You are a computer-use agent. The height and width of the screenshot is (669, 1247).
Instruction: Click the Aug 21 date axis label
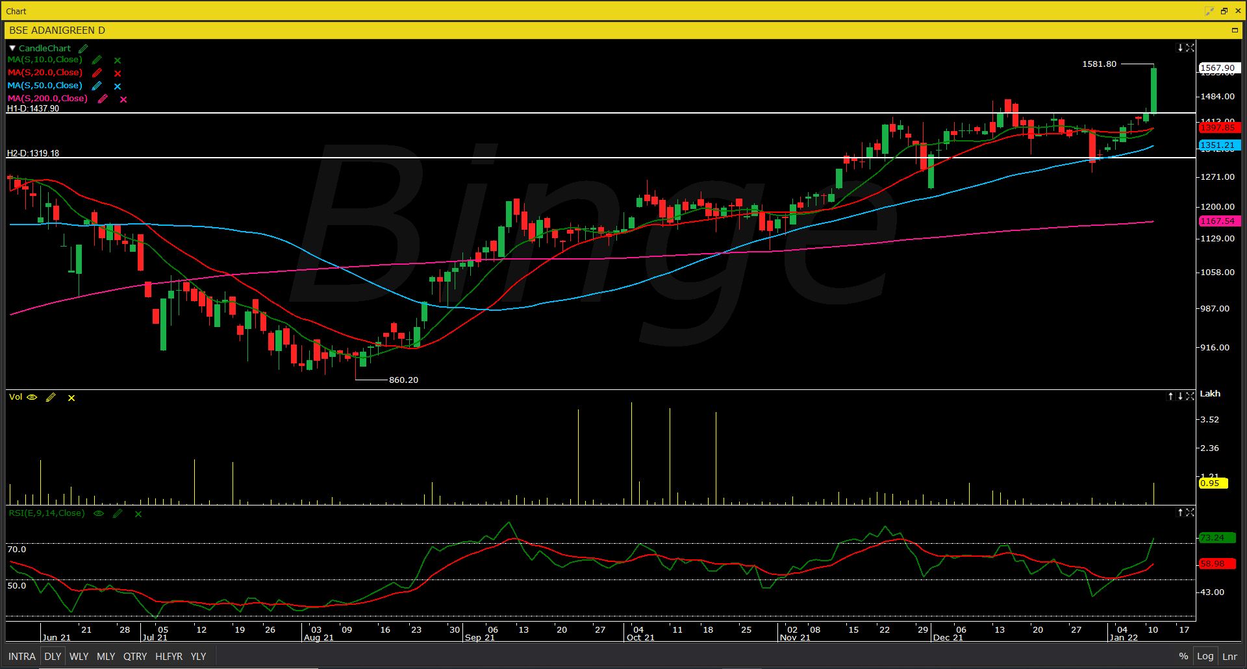pyautogui.click(x=319, y=638)
